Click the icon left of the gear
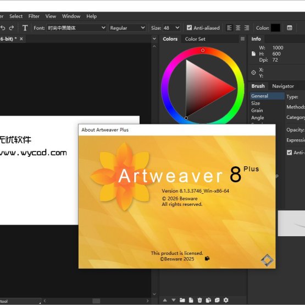305x305 pixels. 217,300
